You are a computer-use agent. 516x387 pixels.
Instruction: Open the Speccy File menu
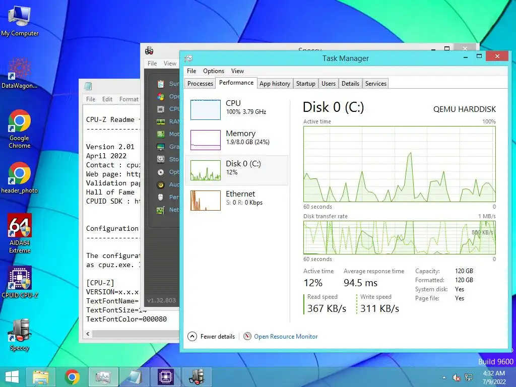(x=152, y=63)
